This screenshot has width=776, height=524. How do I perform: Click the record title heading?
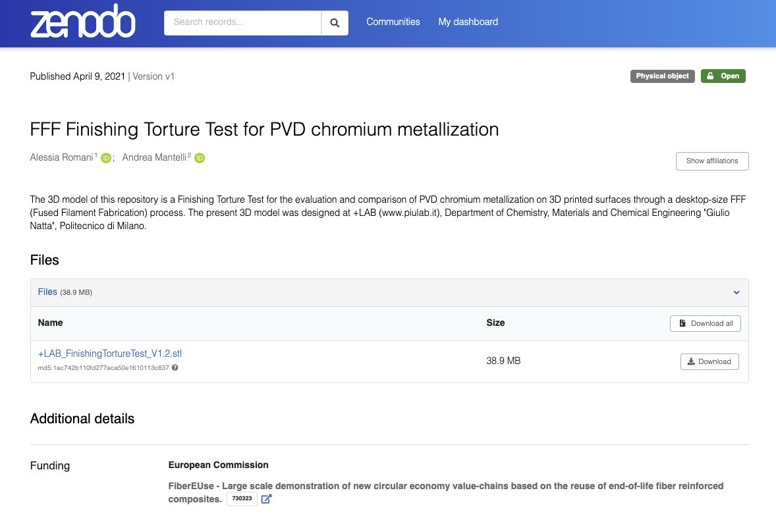coord(264,130)
